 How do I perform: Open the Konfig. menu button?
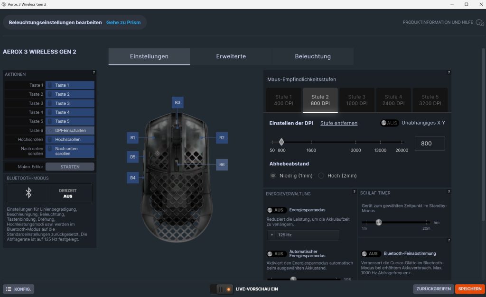[x=19, y=289]
